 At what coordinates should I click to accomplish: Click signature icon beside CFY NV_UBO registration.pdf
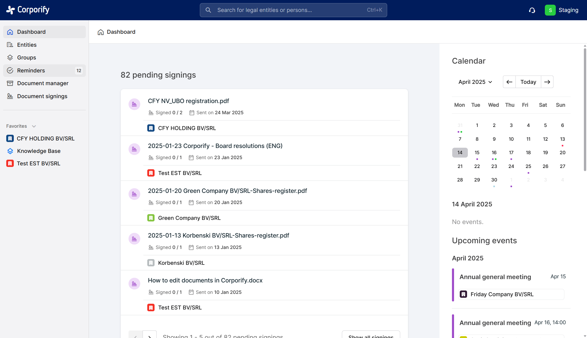134,104
